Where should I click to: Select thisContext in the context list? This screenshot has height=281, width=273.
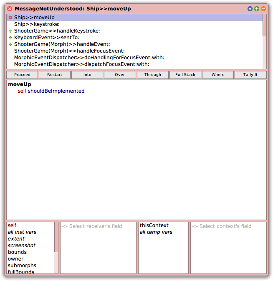tap(163, 225)
